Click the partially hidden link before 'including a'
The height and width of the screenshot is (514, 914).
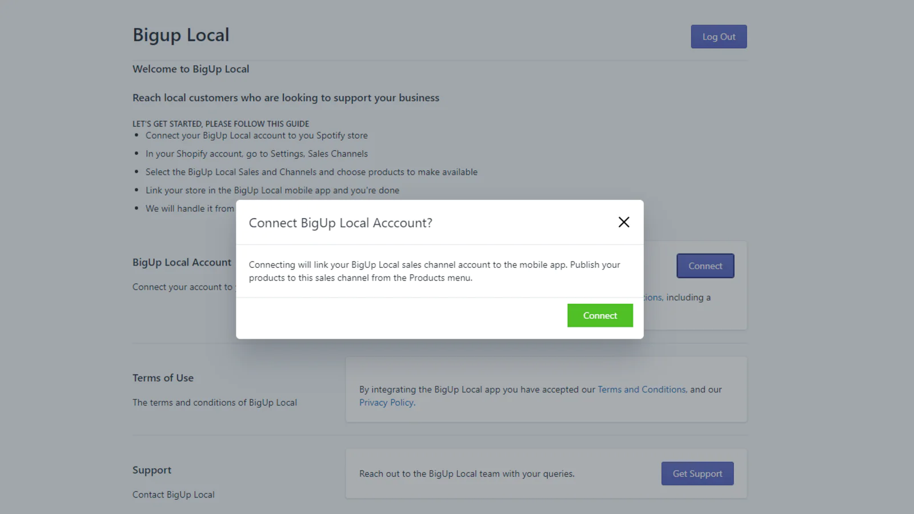653,298
